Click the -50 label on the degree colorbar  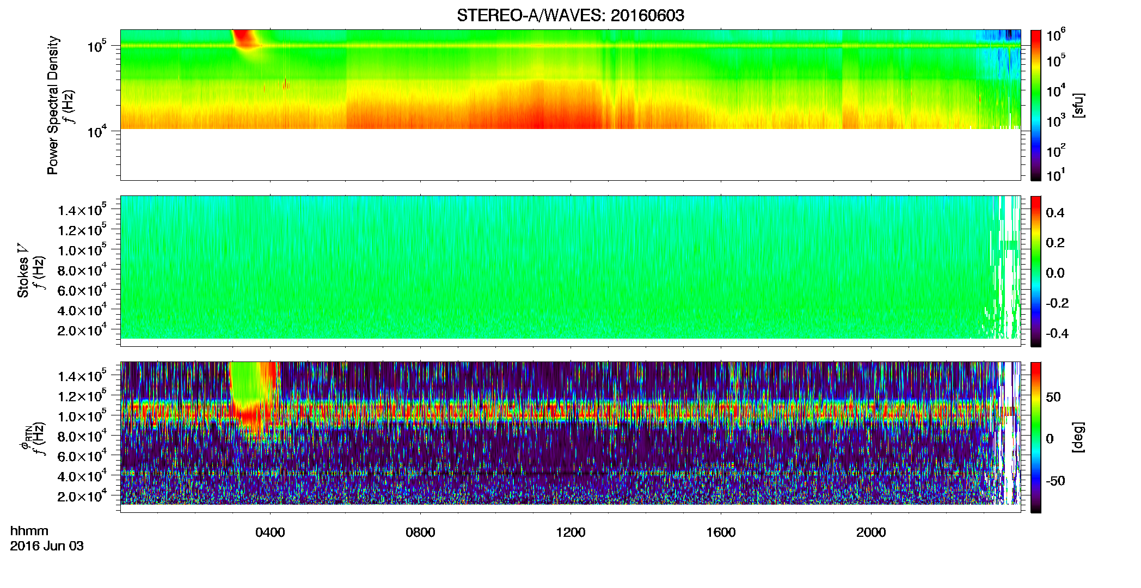click(x=1056, y=481)
